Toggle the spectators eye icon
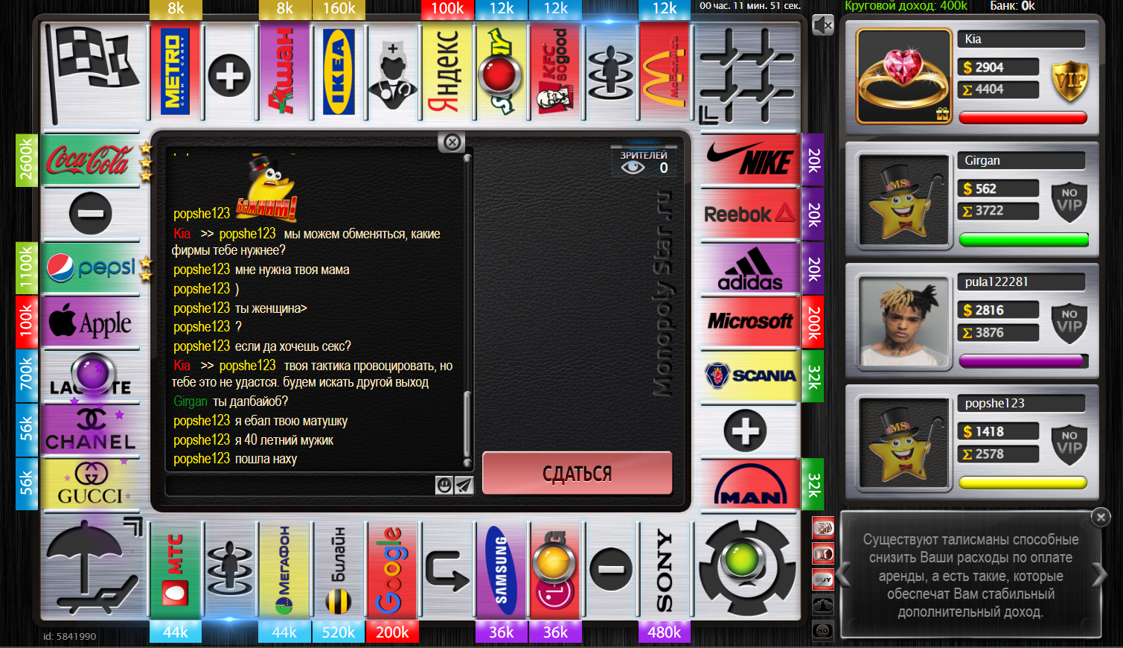Screen dimensions: 1123x648 pos(633,168)
